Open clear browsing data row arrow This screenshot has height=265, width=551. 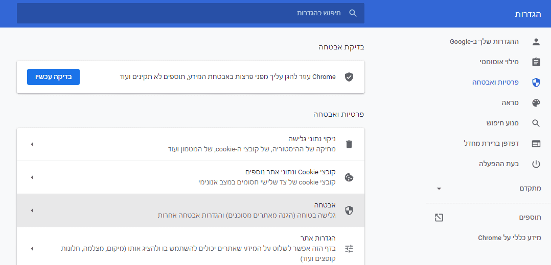click(x=32, y=144)
